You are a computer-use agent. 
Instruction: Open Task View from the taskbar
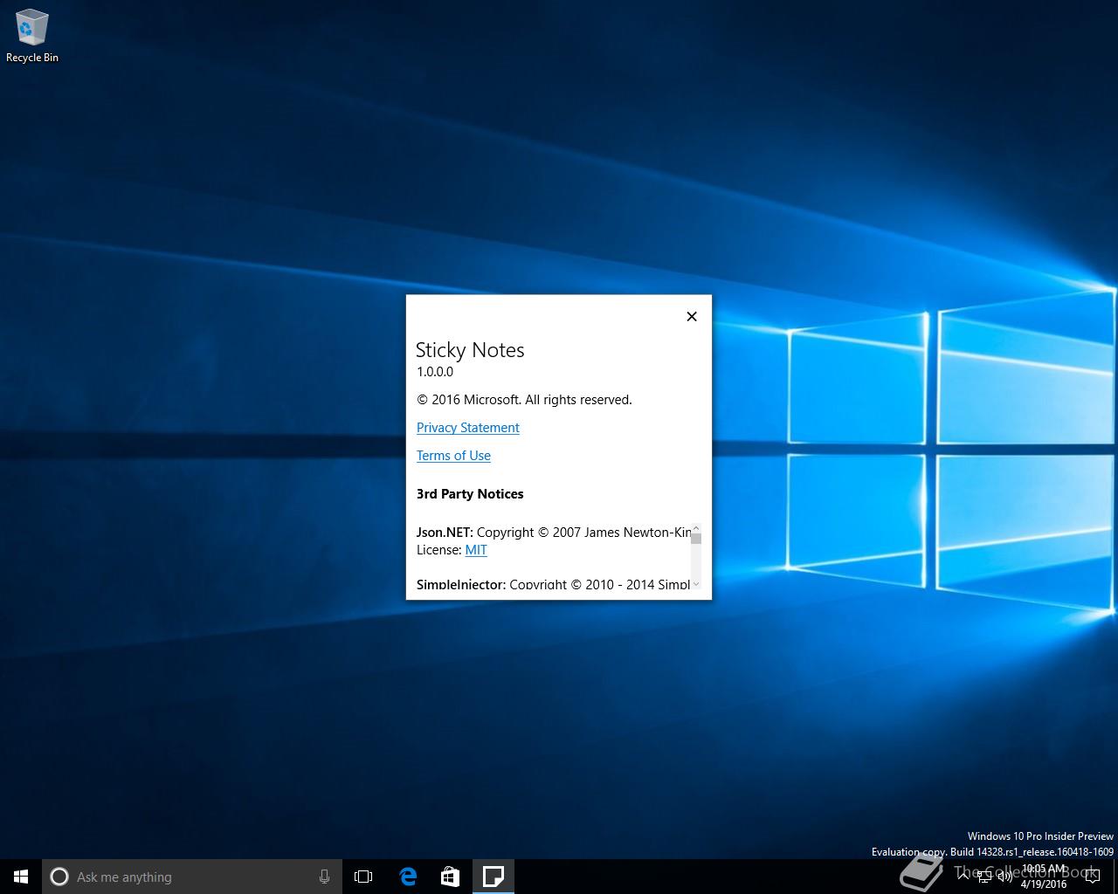(363, 877)
